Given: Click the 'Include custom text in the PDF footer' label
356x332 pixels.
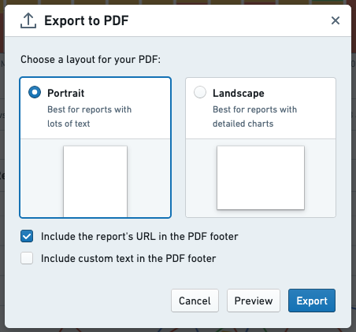Looking at the screenshot, I should (128, 259).
